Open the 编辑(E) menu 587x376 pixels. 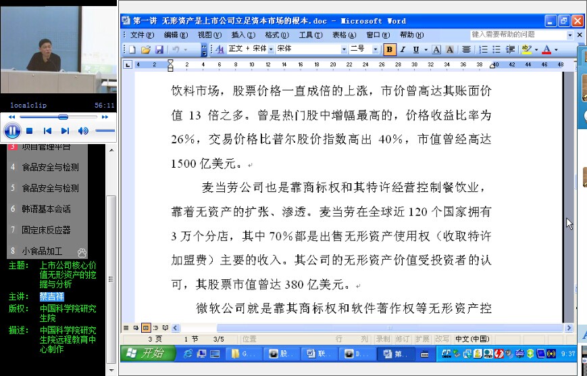tap(176, 35)
